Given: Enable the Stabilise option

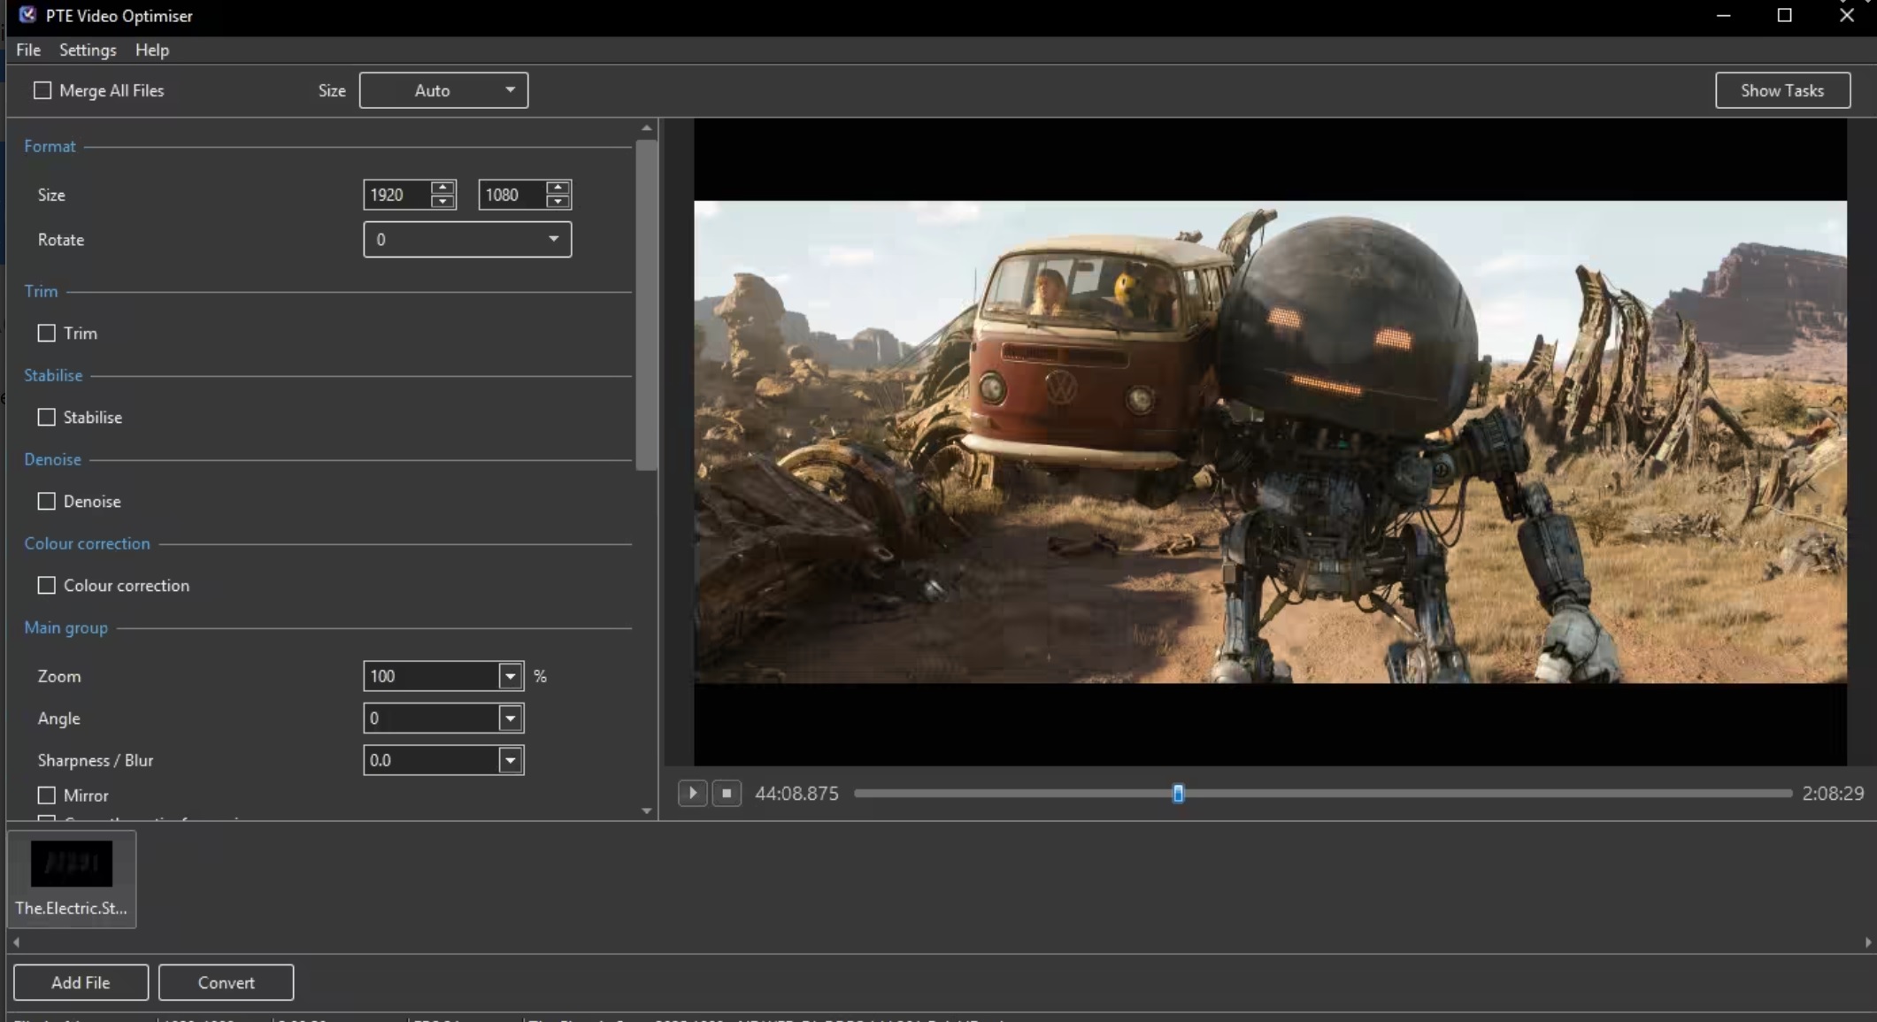Looking at the screenshot, I should pos(46,417).
